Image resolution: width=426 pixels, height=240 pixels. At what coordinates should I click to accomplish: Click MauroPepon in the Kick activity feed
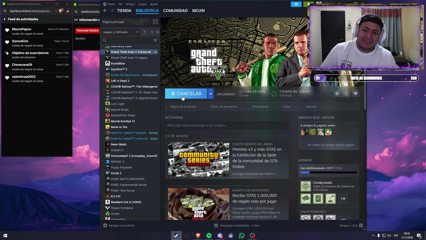[x=21, y=29]
